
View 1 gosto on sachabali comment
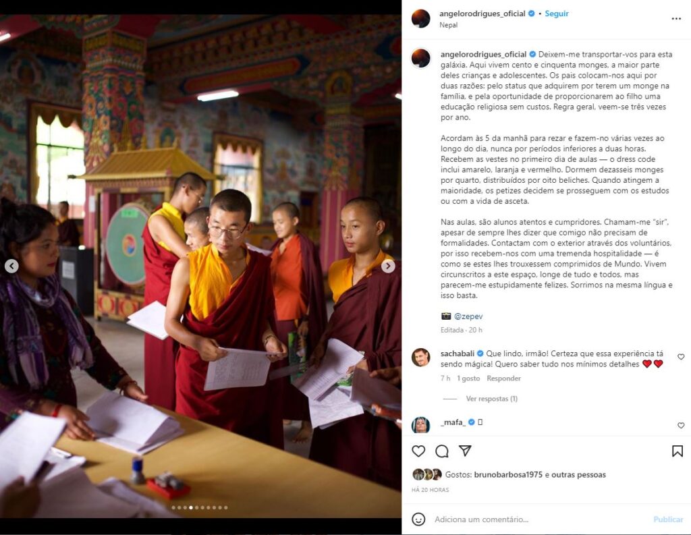[x=468, y=378]
